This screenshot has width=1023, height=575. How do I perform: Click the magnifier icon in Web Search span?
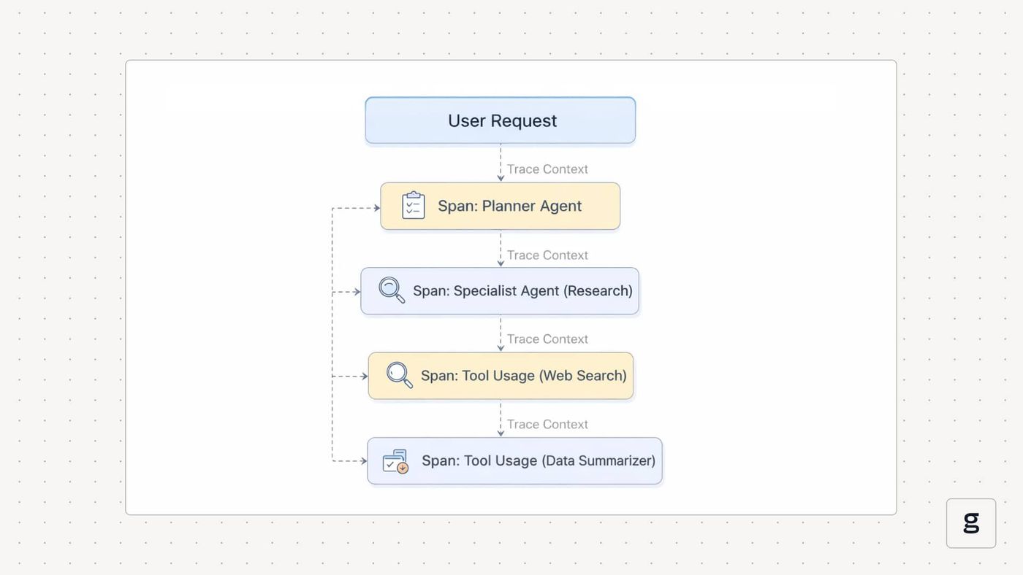coord(400,375)
